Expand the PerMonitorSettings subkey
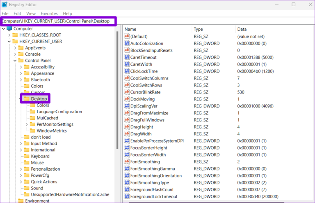Viewport: 315px width, 203px height. coord(27,124)
